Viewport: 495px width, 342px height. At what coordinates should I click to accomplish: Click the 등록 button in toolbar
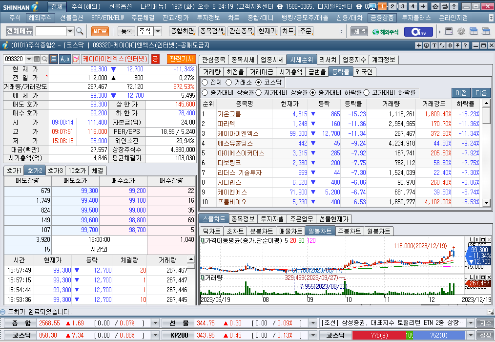pos(126,31)
